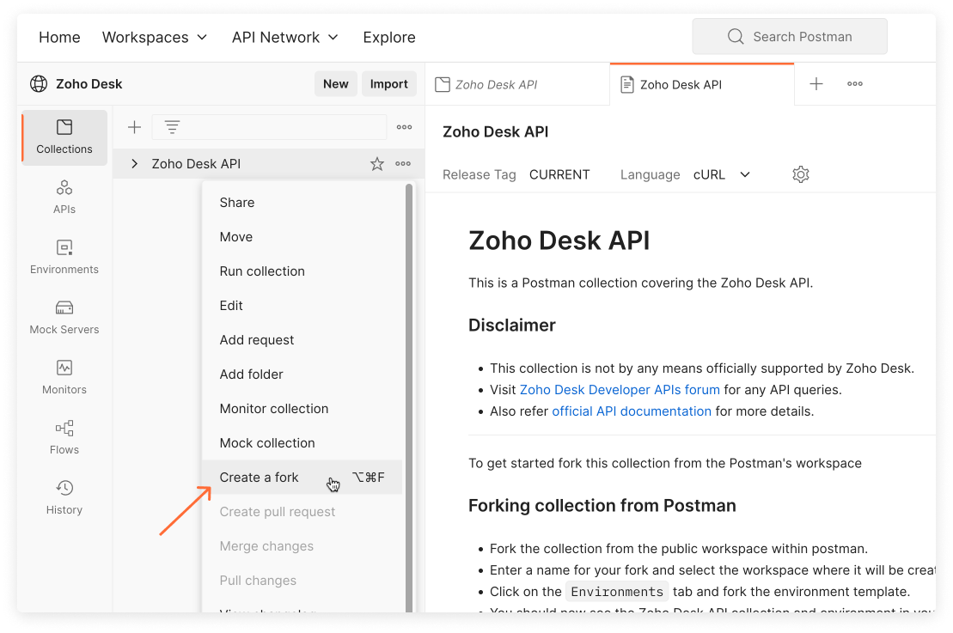The image size is (953, 633).
Task: Select Move from the context menu
Action: pyautogui.click(x=302, y=237)
